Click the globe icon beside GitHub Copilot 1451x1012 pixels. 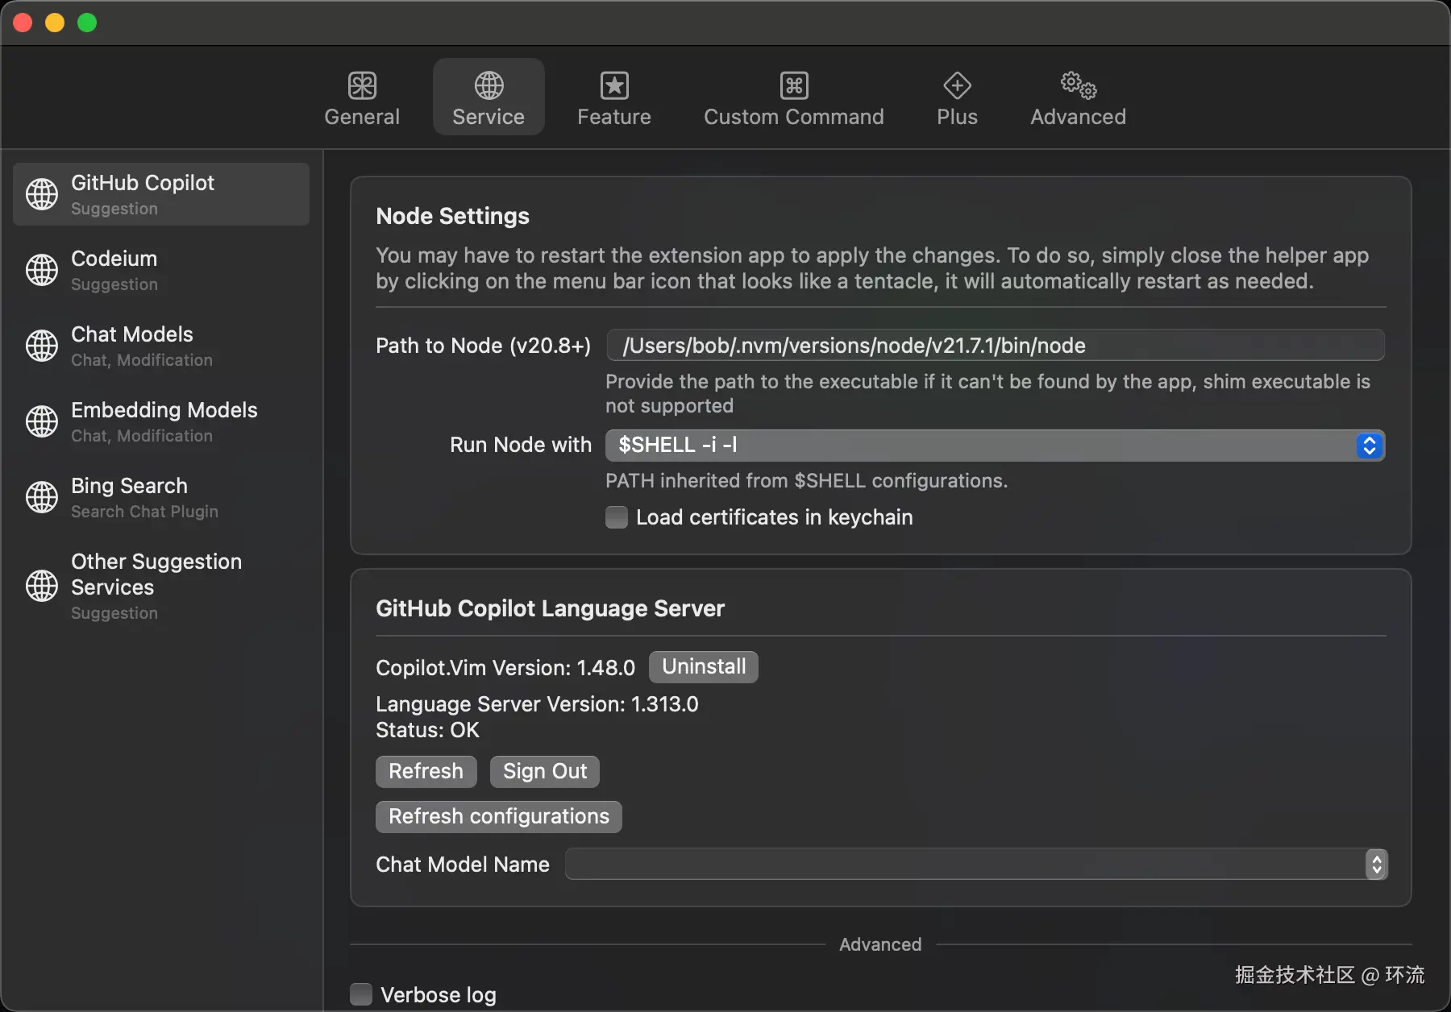point(42,194)
